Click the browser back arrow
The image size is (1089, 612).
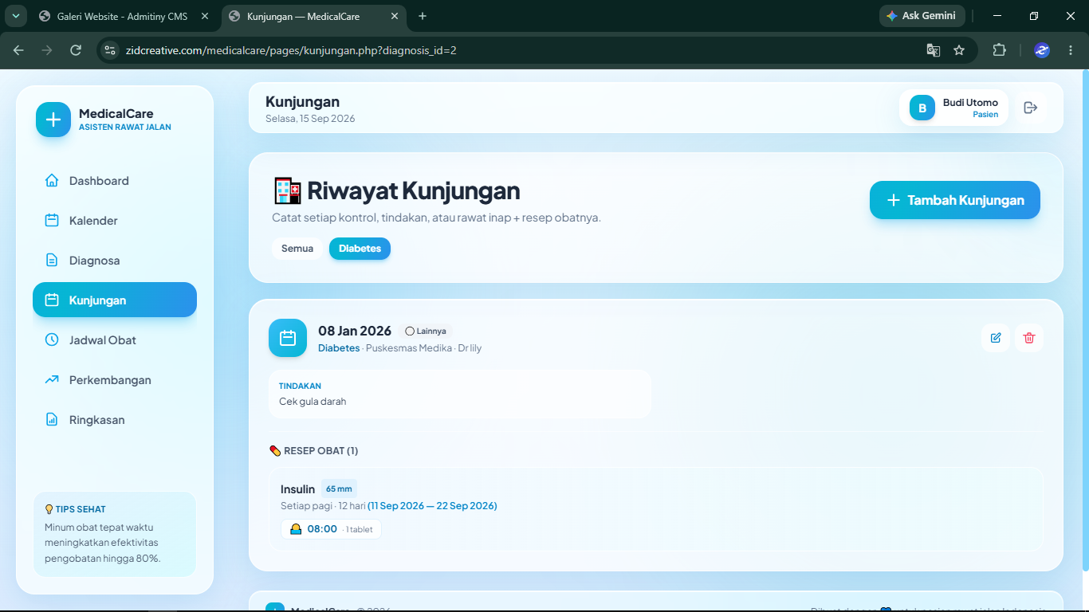click(18, 50)
